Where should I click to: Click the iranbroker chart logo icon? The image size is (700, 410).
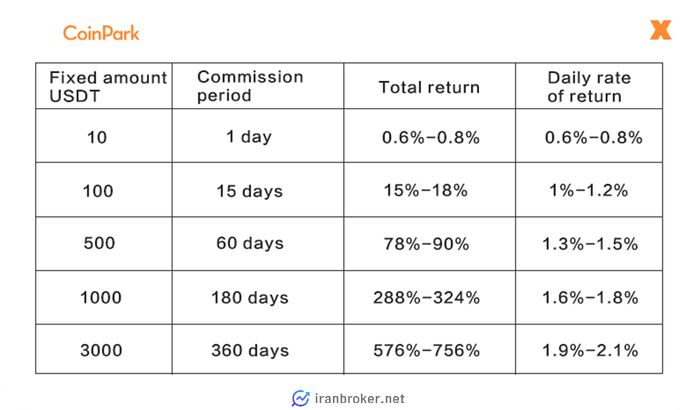(x=300, y=398)
